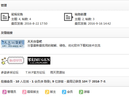Viewport: 129px width, 97px height.
Task: Open the 站务处理 board title
Action: coord(81,14)
